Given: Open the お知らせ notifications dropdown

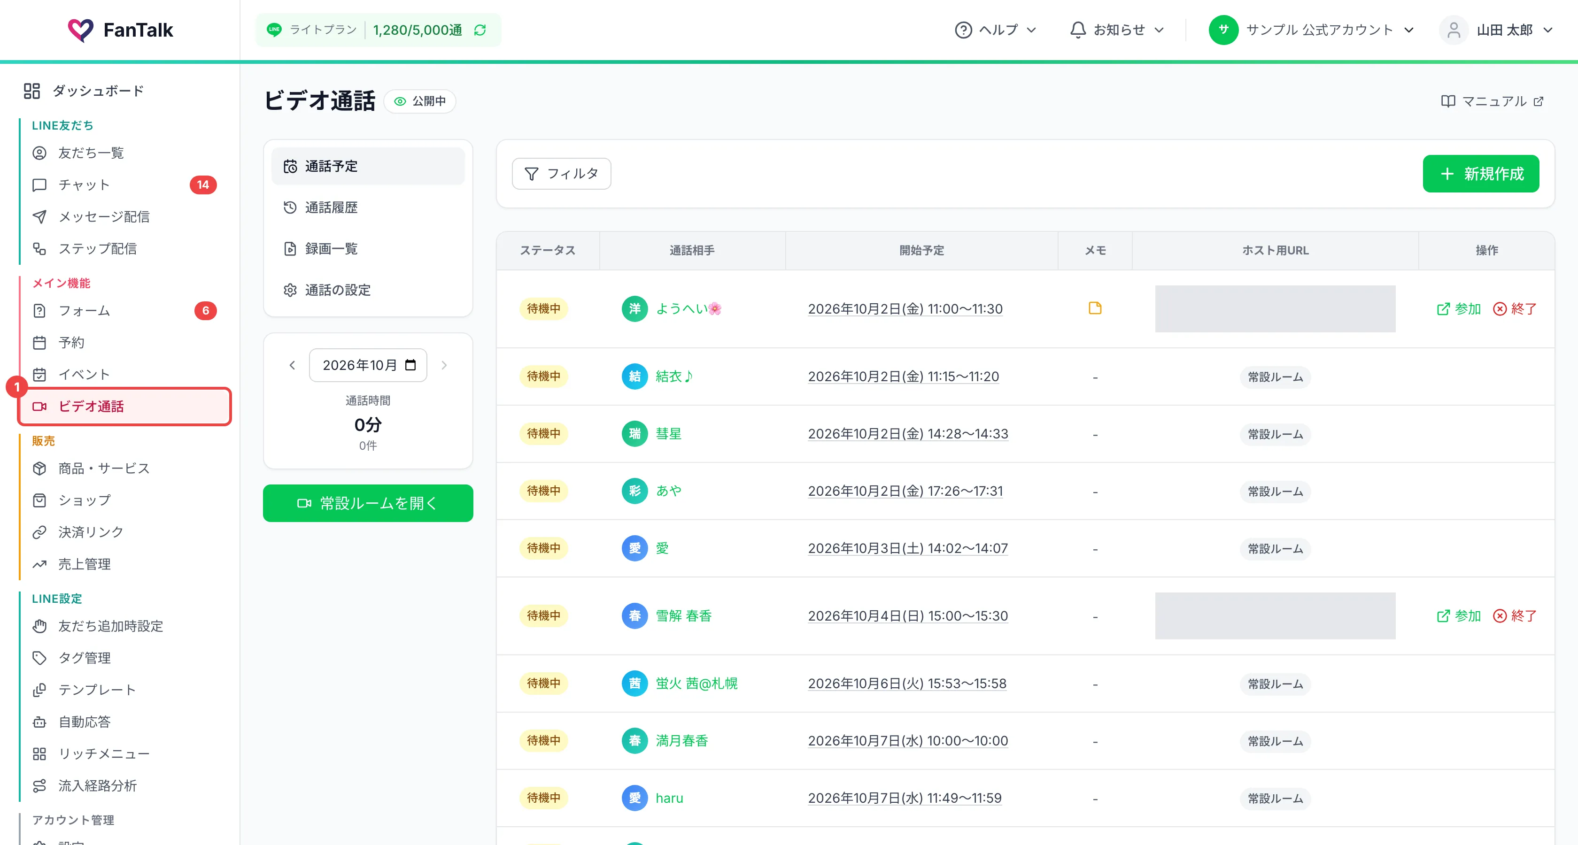Looking at the screenshot, I should (1117, 30).
